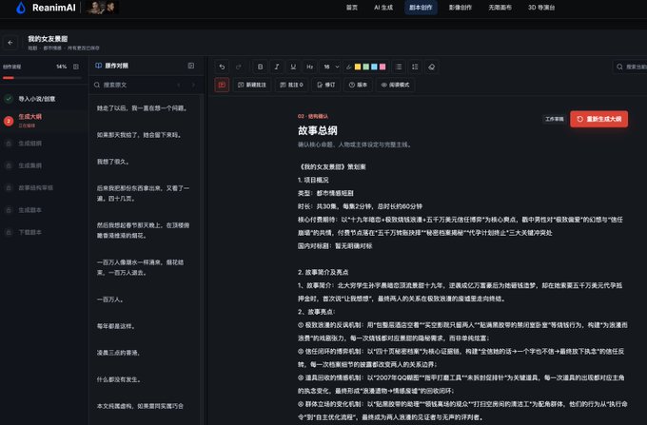Pick the yellow highlight swatch
Viewport: 647px width, 425px height.
[358, 67]
